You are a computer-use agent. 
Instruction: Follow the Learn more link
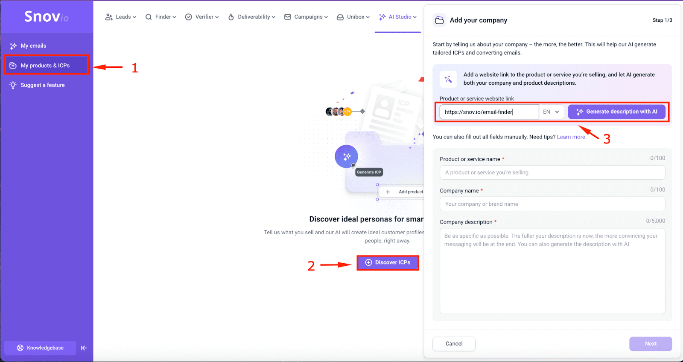571,137
